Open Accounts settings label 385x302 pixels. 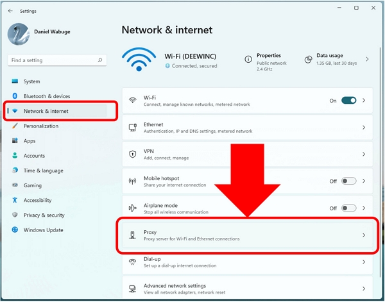click(34, 156)
